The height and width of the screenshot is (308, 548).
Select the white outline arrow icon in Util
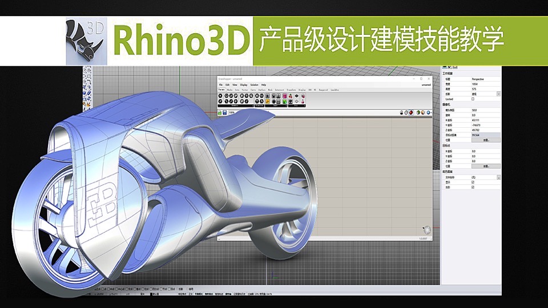click(x=296, y=102)
